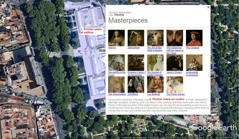Click the Artemis link

click(x=112, y=48)
